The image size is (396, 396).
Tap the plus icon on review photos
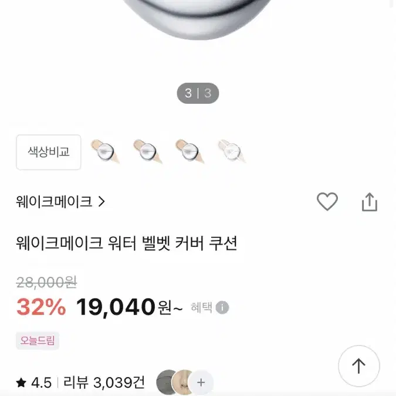point(201,383)
